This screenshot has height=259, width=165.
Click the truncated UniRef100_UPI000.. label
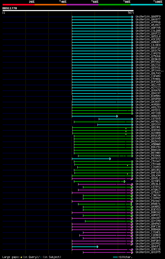(x=150, y=70)
